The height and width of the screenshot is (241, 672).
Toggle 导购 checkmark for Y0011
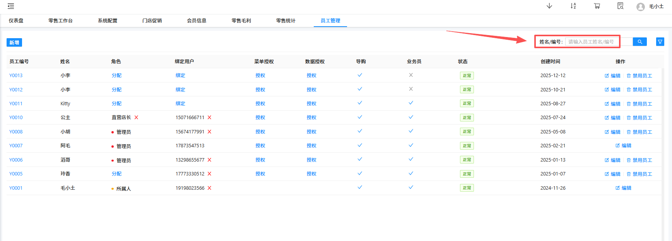coord(360,103)
